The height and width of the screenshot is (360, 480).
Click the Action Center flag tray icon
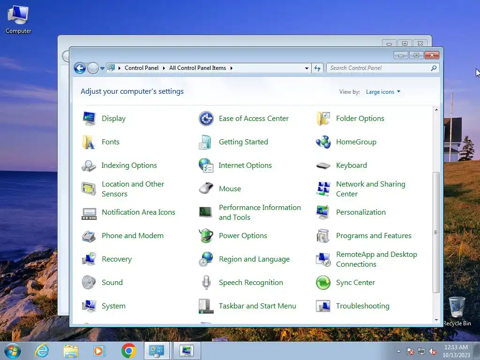410,352
